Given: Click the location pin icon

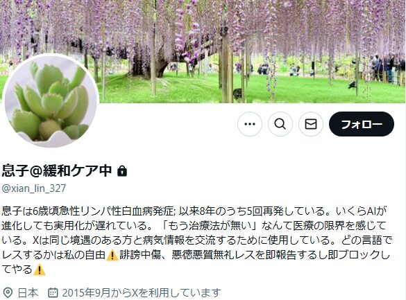Looking at the screenshot, I should 8,293.
